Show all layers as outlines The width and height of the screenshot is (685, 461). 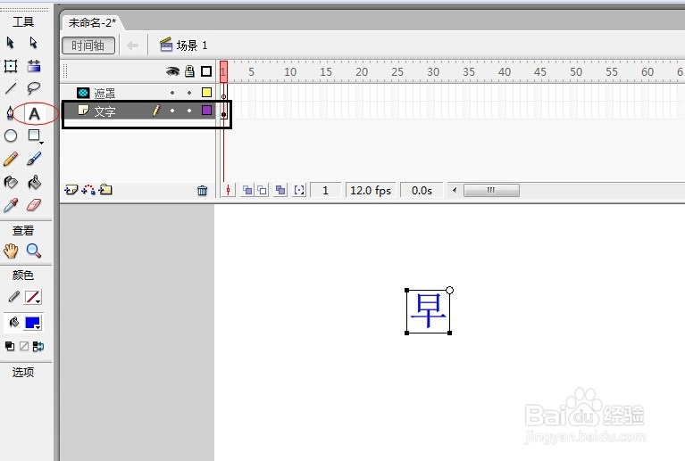[206, 71]
